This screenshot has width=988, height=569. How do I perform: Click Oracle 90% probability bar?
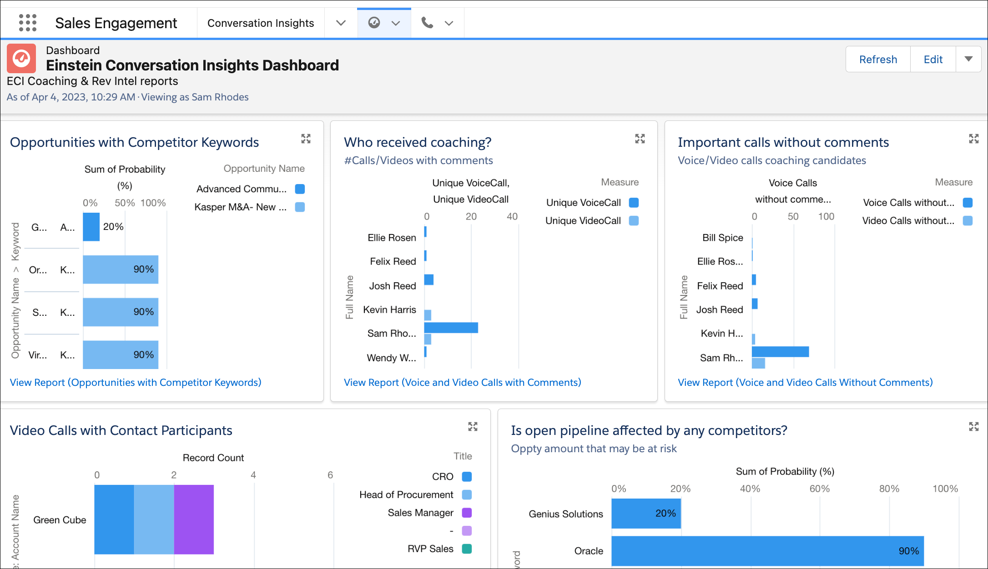[x=767, y=551]
